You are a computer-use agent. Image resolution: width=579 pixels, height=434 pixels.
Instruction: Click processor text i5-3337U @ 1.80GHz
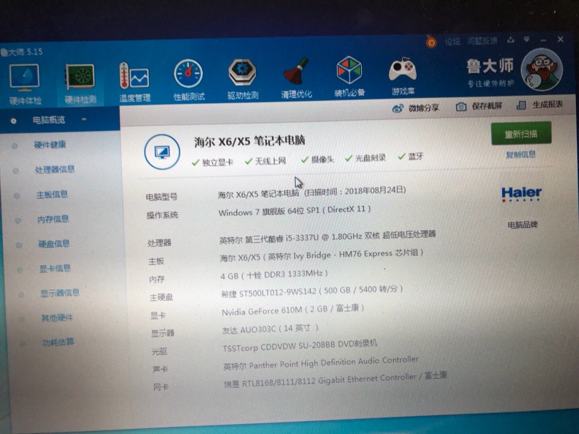click(328, 237)
